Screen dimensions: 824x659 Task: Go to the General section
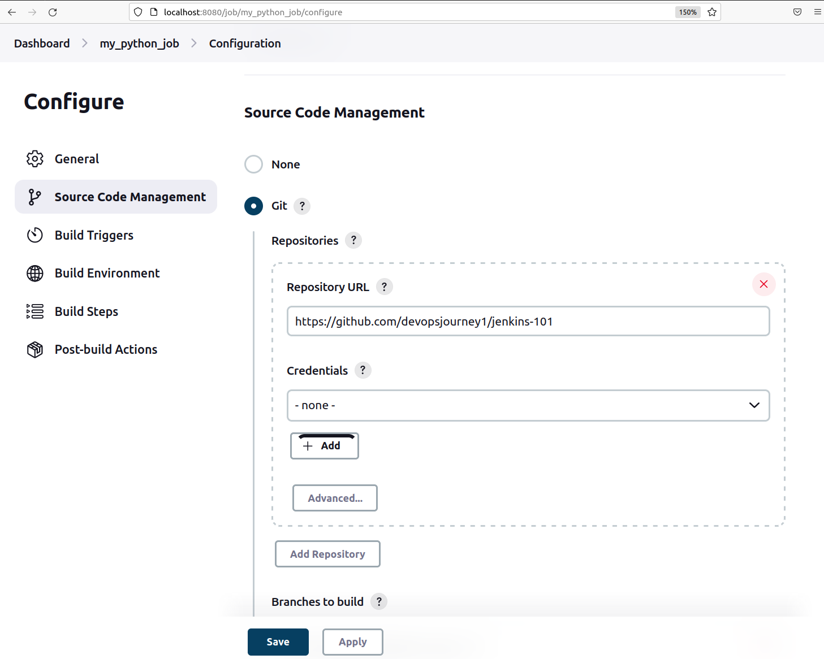click(116, 159)
